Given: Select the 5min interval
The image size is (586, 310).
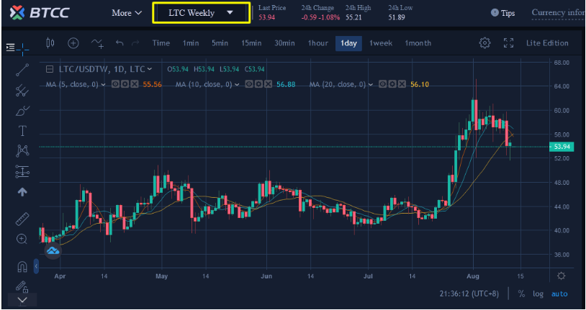Looking at the screenshot, I should tap(220, 43).
